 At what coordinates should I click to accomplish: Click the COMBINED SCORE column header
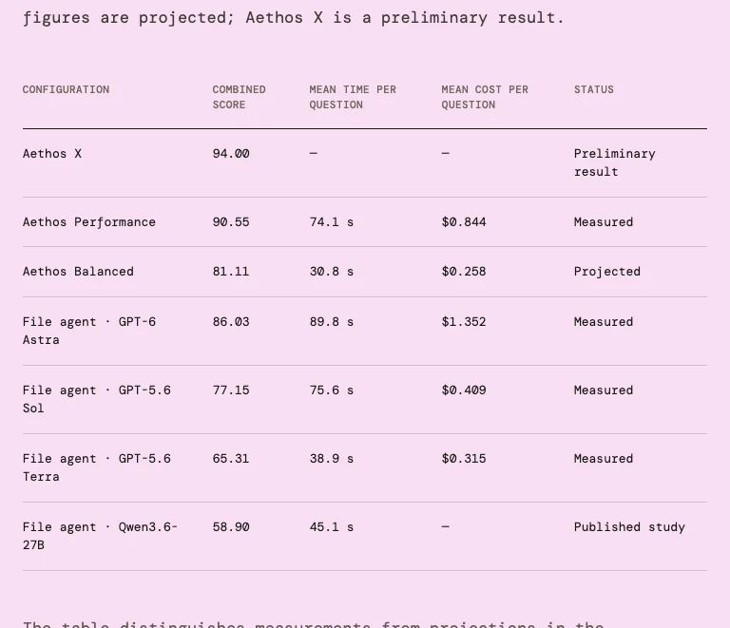point(239,97)
